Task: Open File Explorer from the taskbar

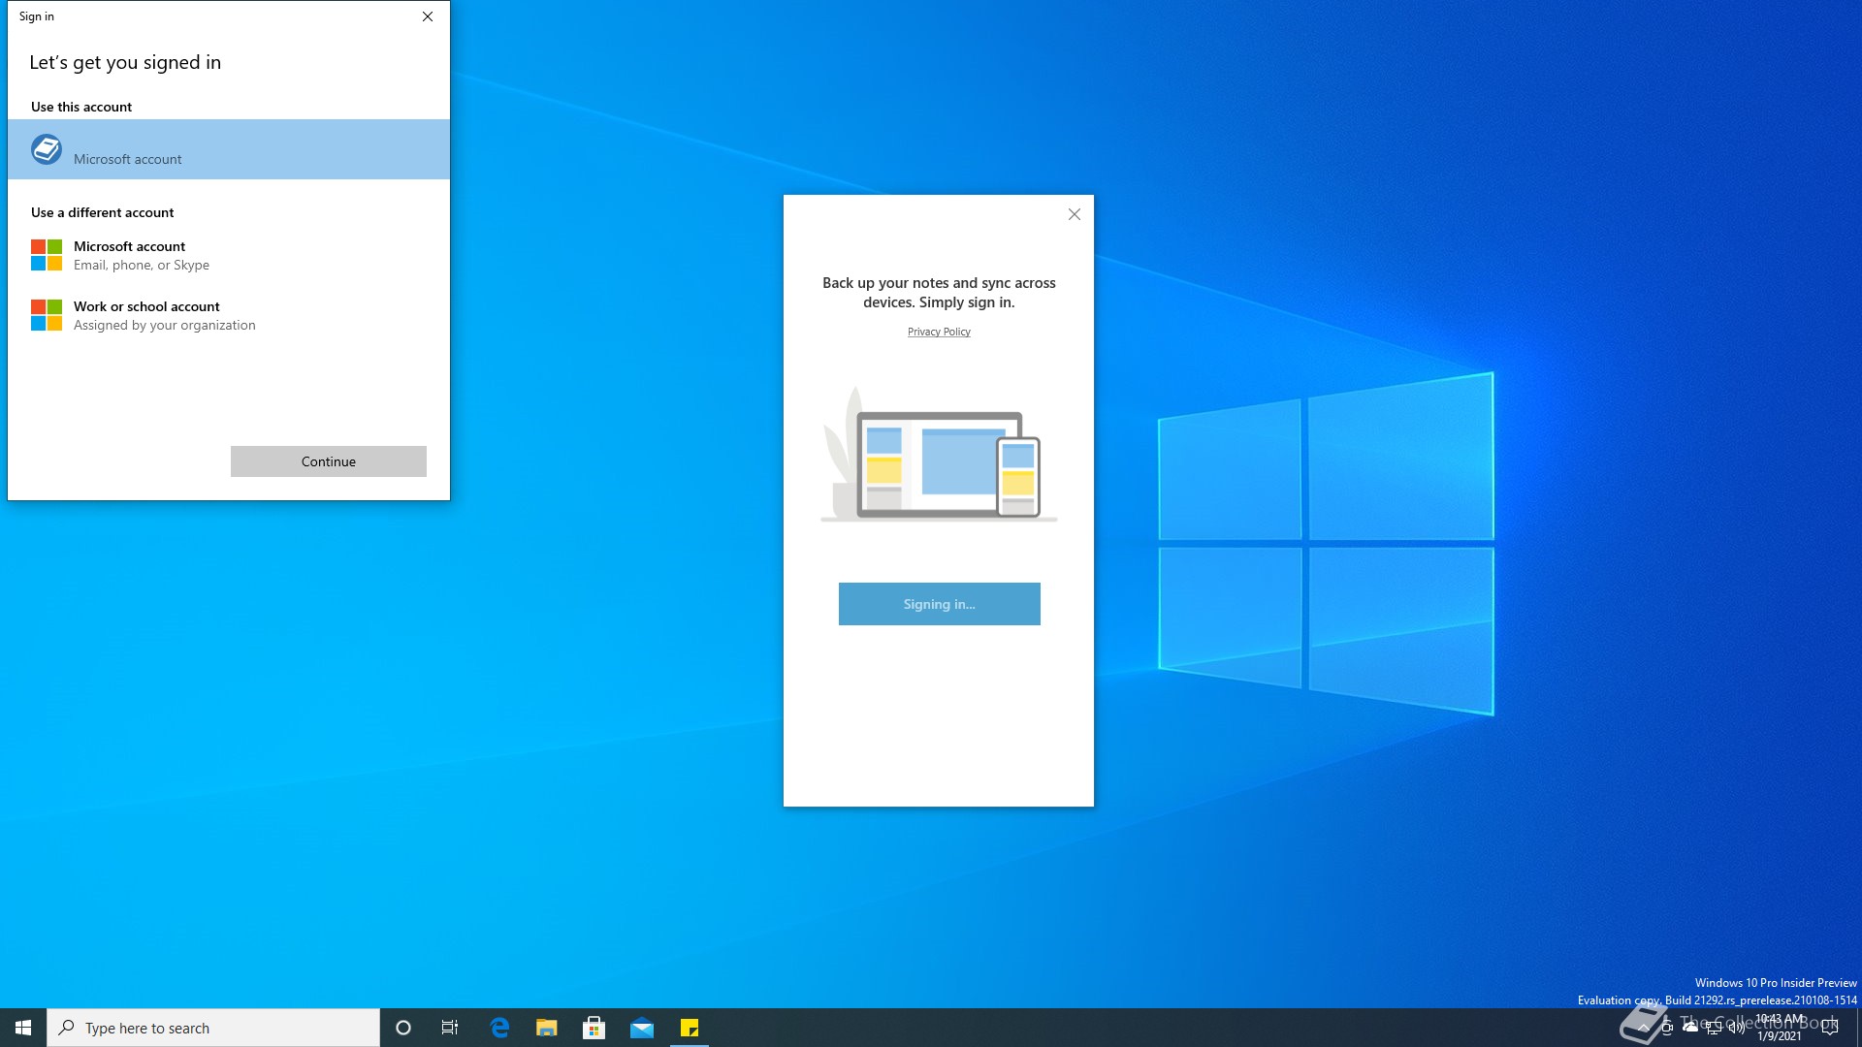Action: (x=547, y=1028)
